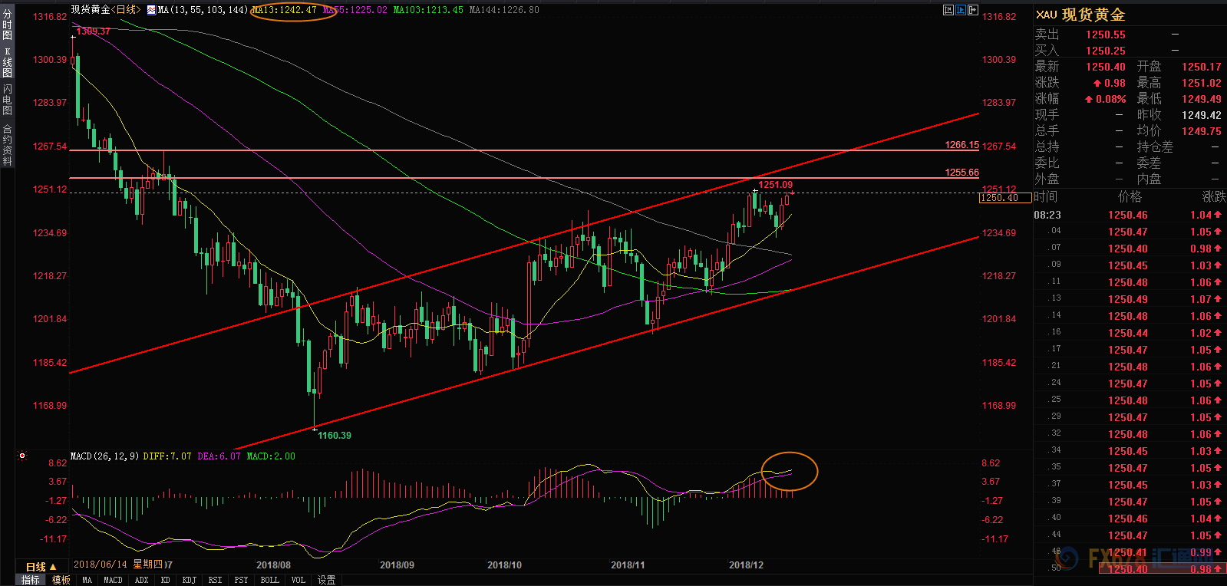
Task: Switch indicator to ADX
Action: (141, 580)
